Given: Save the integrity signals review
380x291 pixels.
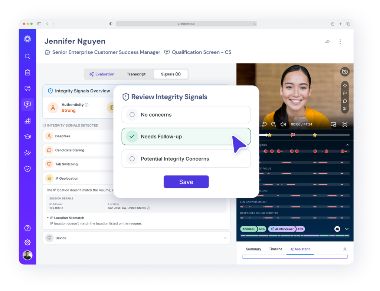Looking at the screenshot, I should (186, 182).
